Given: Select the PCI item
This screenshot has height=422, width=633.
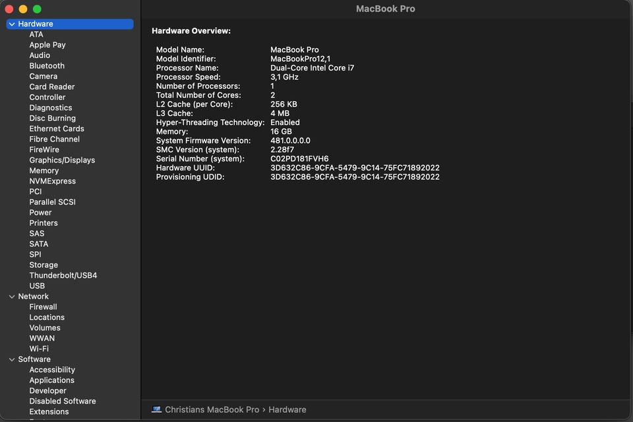Looking at the screenshot, I should click(x=36, y=192).
